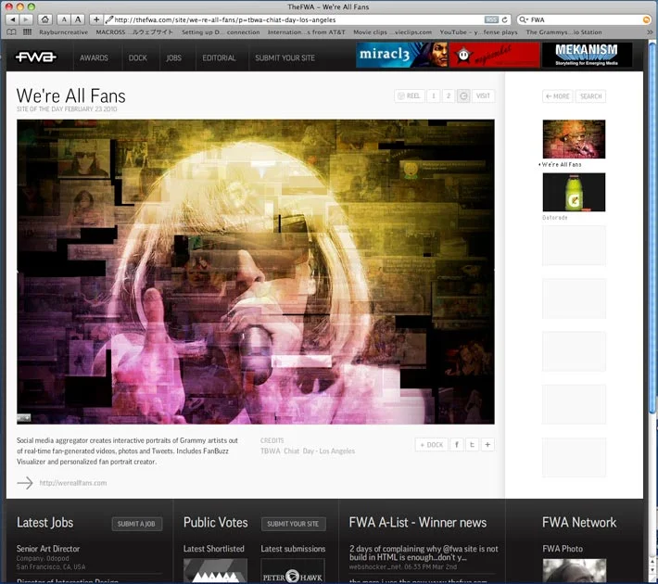The width and height of the screenshot is (658, 584).
Task: Click the miracl3 banner ad
Action: (402, 55)
